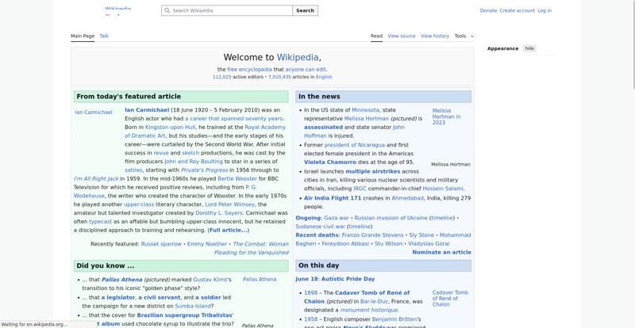The height and width of the screenshot is (328, 635).
Task: Open the Emmy Noether link
Action: pyautogui.click(x=207, y=244)
